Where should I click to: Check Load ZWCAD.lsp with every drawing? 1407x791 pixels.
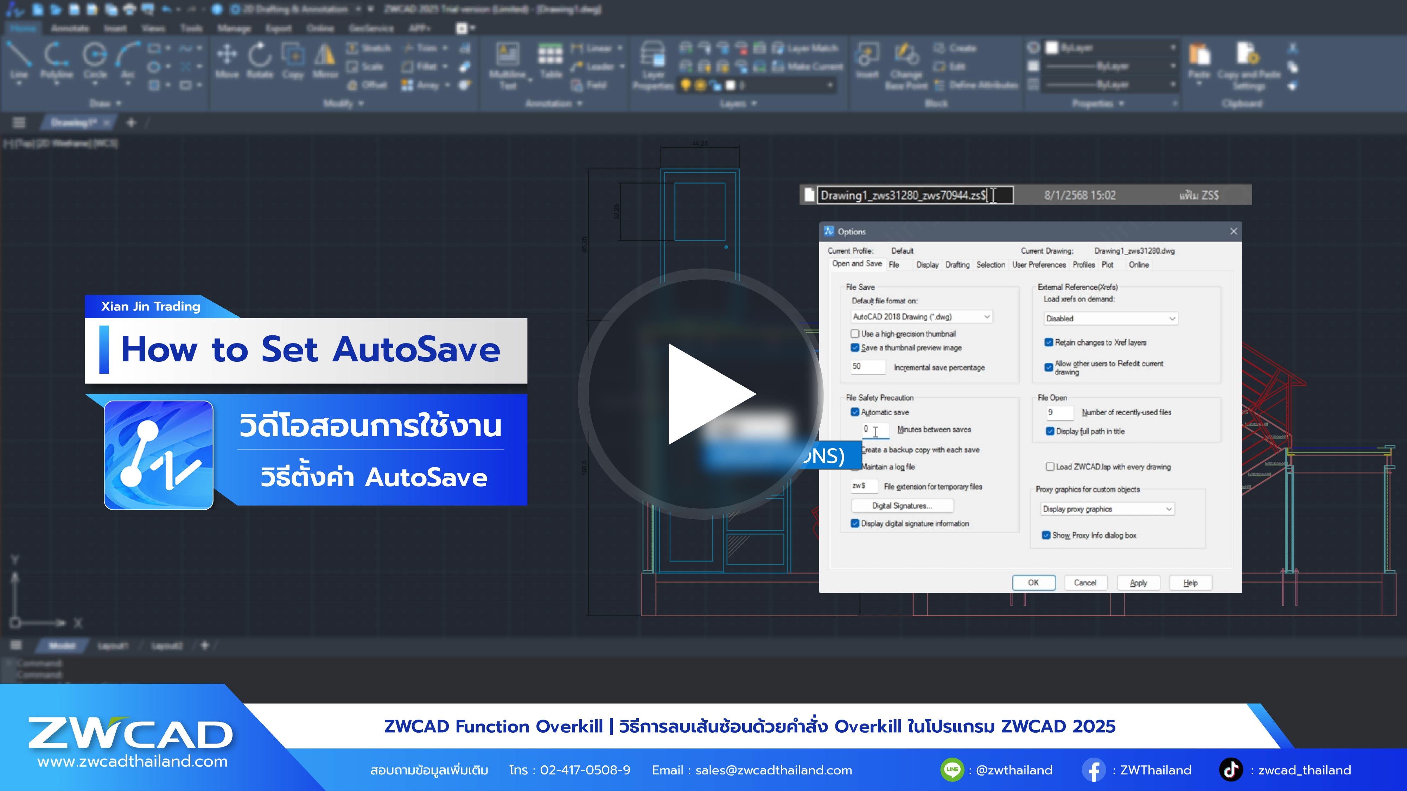point(1050,467)
